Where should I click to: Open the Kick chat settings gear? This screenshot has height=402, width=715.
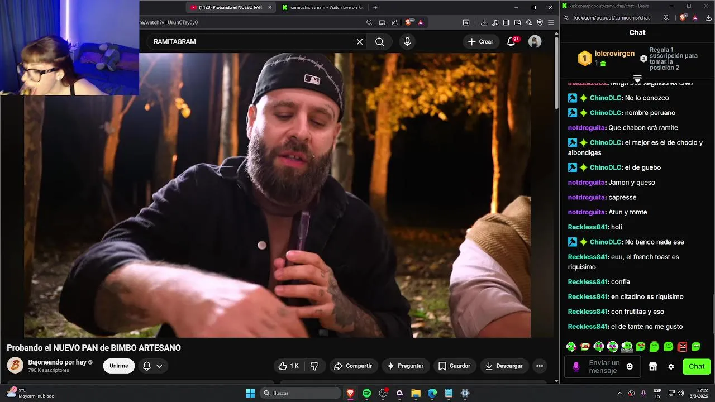pos(671,367)
